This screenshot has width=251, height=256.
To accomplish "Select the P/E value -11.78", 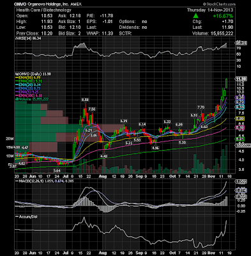I will pyautogui.click(x=107, y=16).
